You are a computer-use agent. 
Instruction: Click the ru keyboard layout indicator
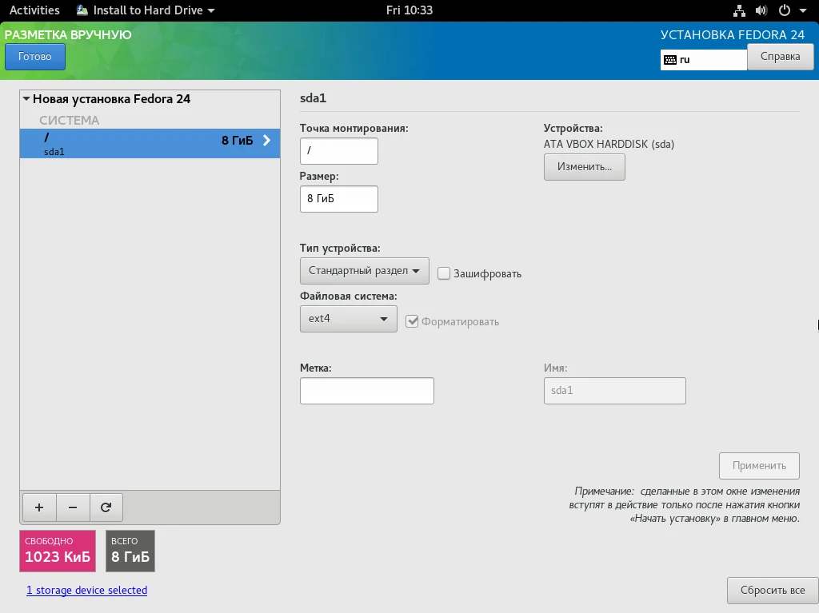tap(704, 60)
